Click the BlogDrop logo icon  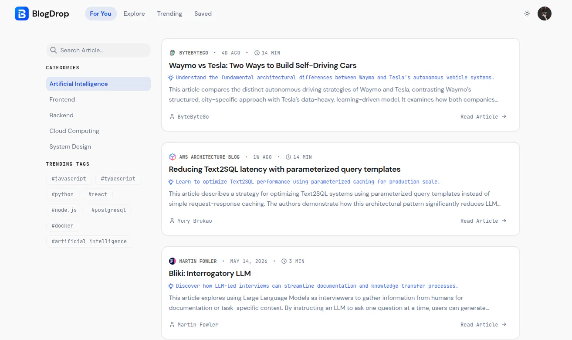coord(22,14)
